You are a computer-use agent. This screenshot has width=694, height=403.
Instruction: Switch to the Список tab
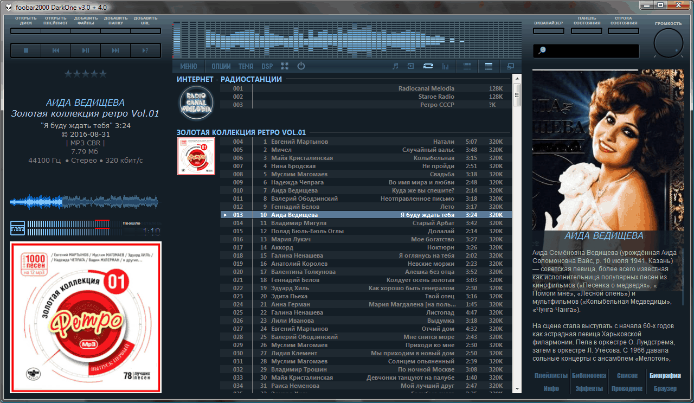pyautogui.click(x=627, y=375)
